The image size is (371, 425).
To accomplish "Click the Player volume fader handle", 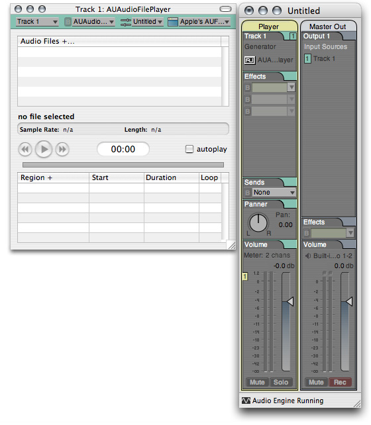I will 290,301.
